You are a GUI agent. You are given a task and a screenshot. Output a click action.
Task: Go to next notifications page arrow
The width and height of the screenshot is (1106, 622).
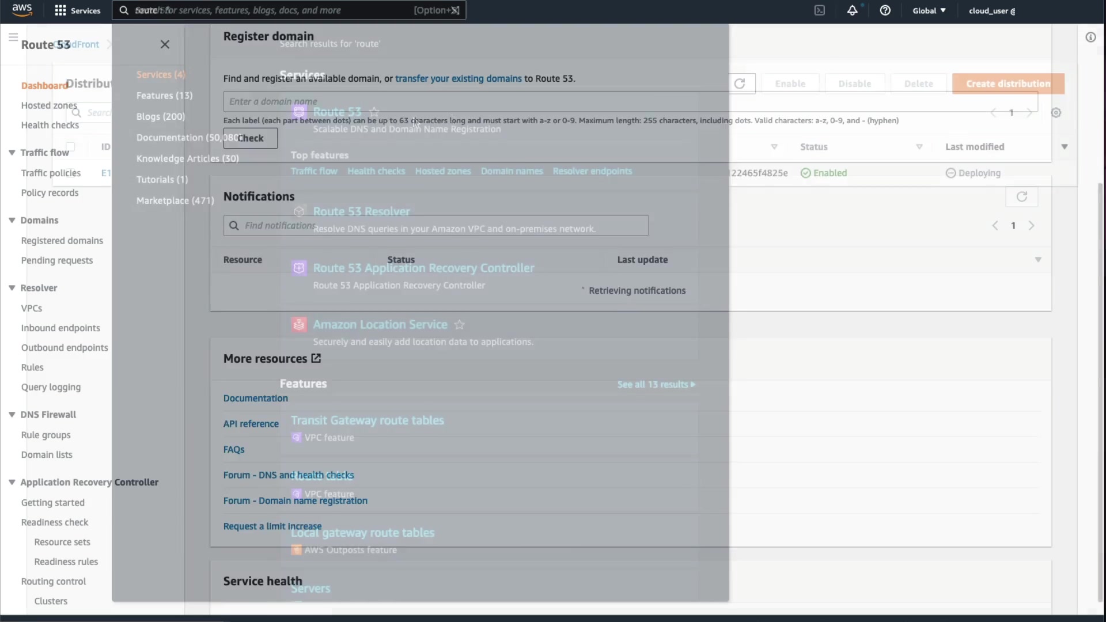tap(1031, 226)
